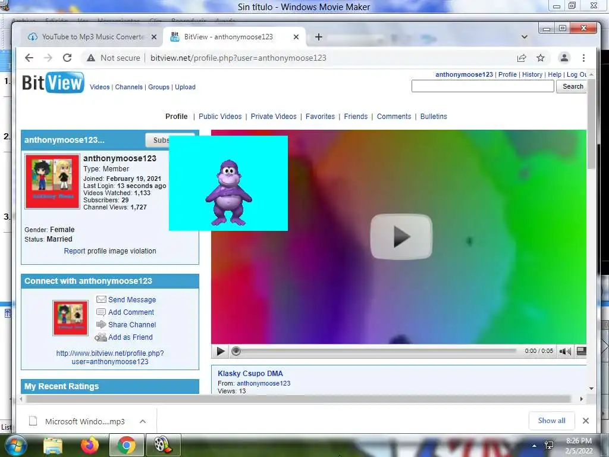The height and width of the screenshot is (457, 609).
Task: Click the taskbar clock showing 8:26 PM
Action: click(x=579, y=446)
